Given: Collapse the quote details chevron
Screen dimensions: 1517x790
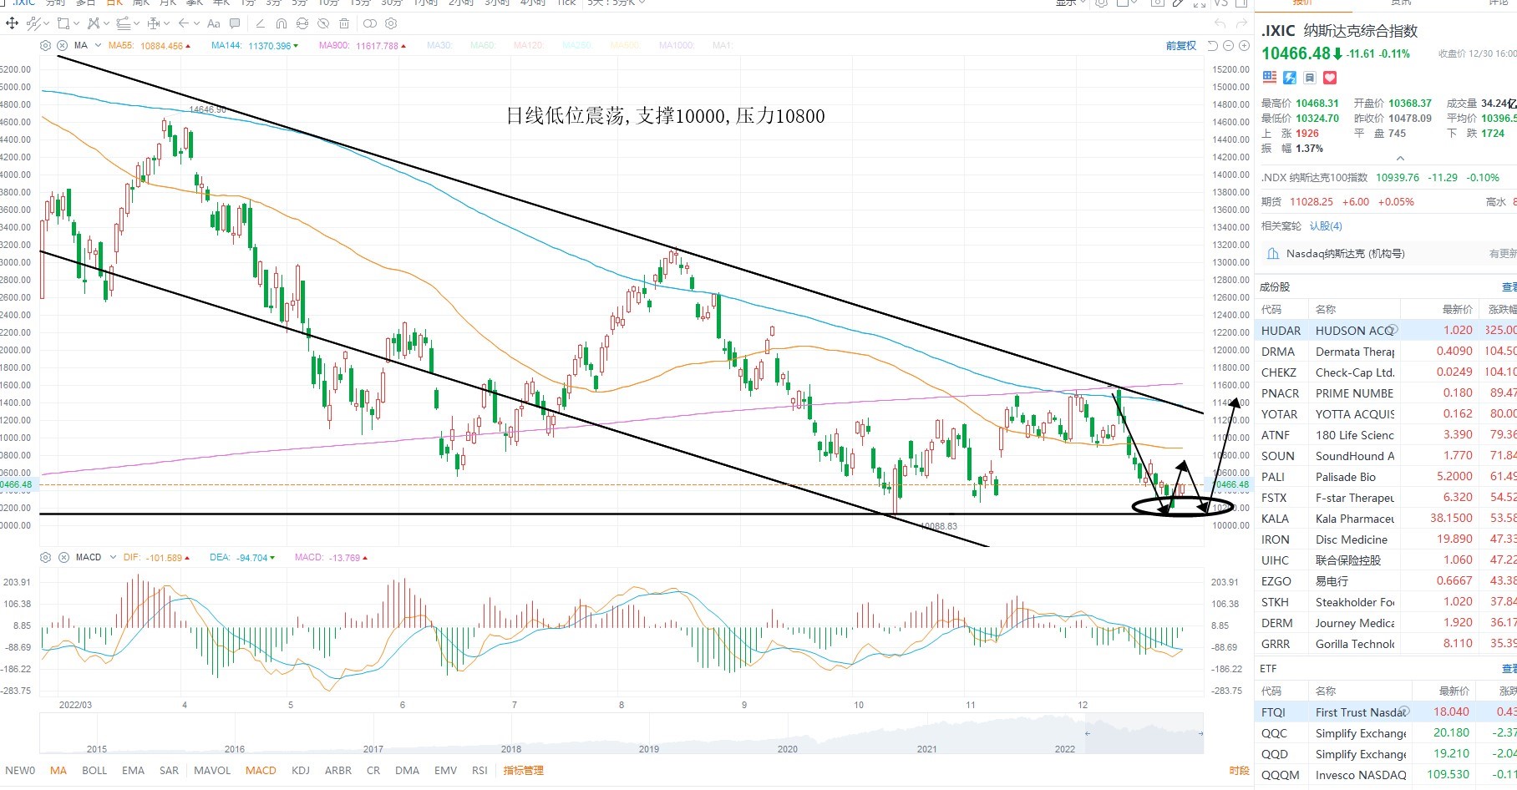Looking at the screenshot, I should (x=1400, y=158).
